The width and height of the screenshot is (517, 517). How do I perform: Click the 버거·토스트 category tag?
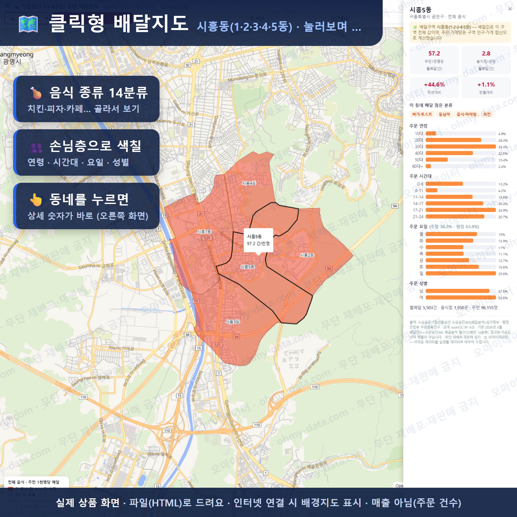click(x=422, y=114)
